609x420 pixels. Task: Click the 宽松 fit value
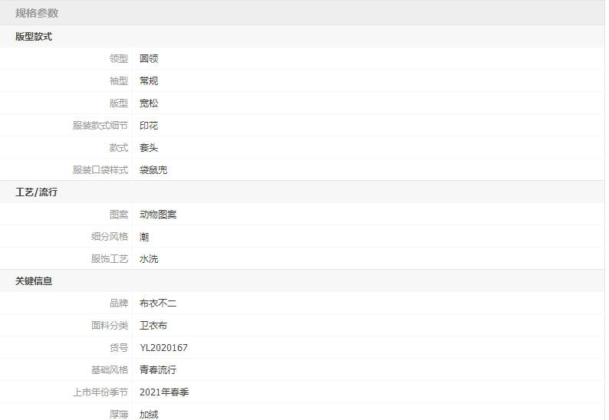149,103
